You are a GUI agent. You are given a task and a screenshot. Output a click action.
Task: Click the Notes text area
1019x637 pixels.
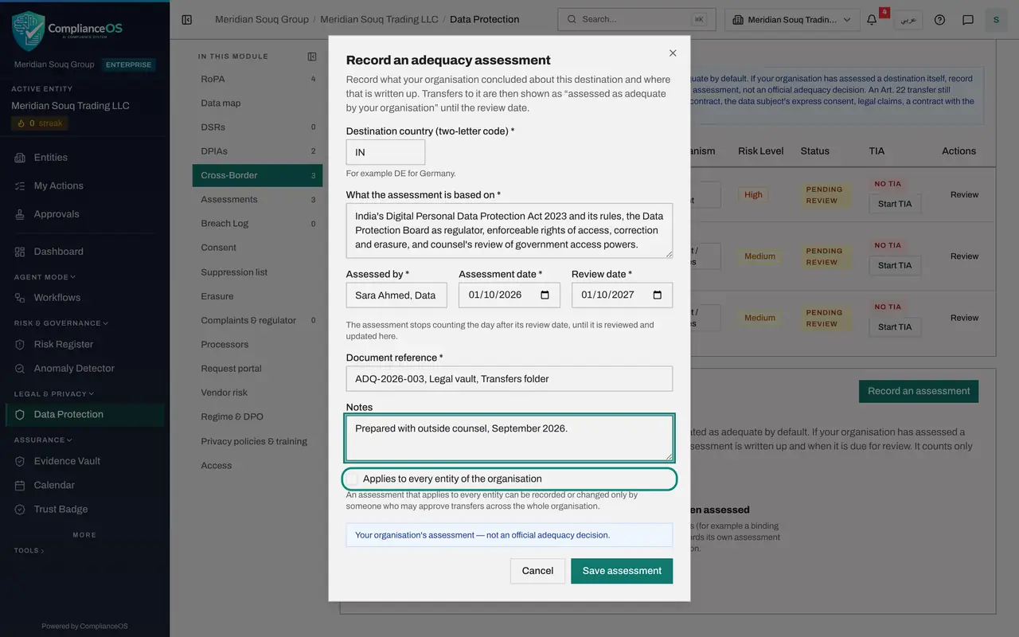pos(509,438)
